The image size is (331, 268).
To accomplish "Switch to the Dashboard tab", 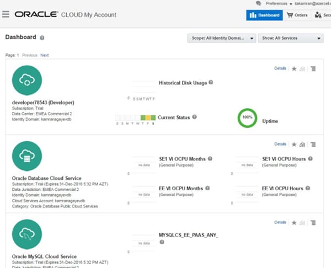I will pos(264,15).
